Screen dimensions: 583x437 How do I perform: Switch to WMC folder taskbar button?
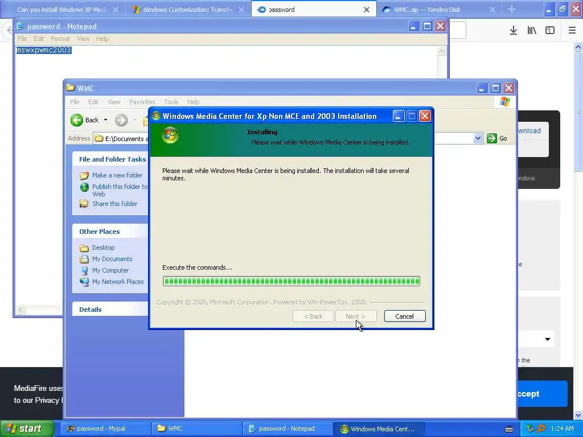(x=196, y=428)
